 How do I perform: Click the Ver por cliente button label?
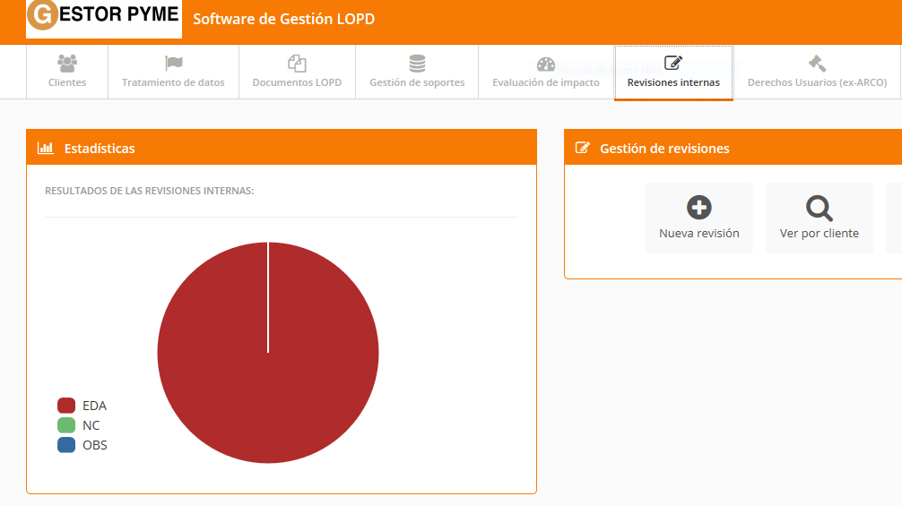(x=820, y=234)
